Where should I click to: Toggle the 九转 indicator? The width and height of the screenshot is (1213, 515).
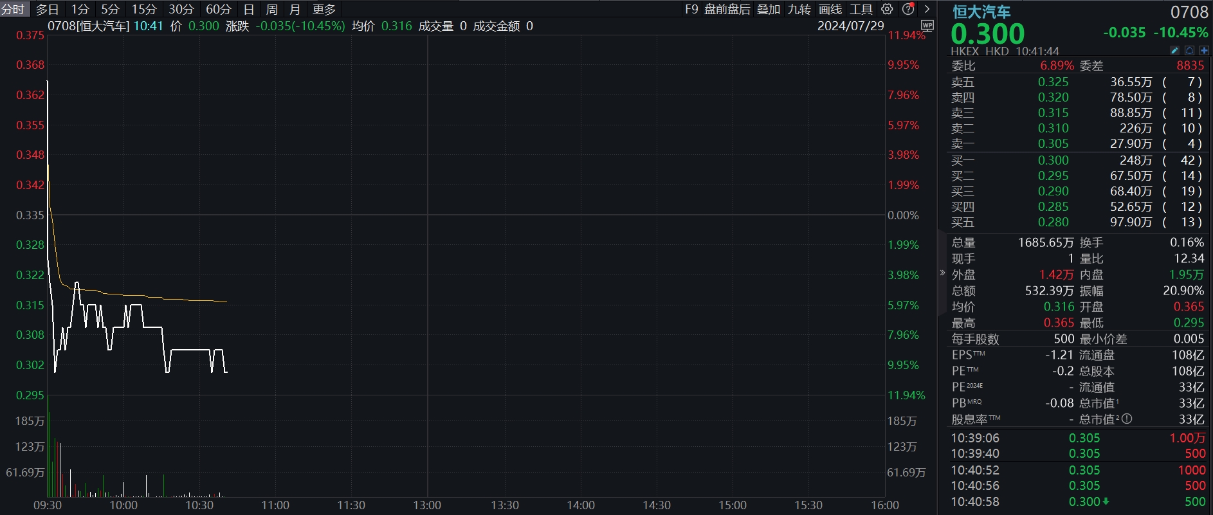799,9
